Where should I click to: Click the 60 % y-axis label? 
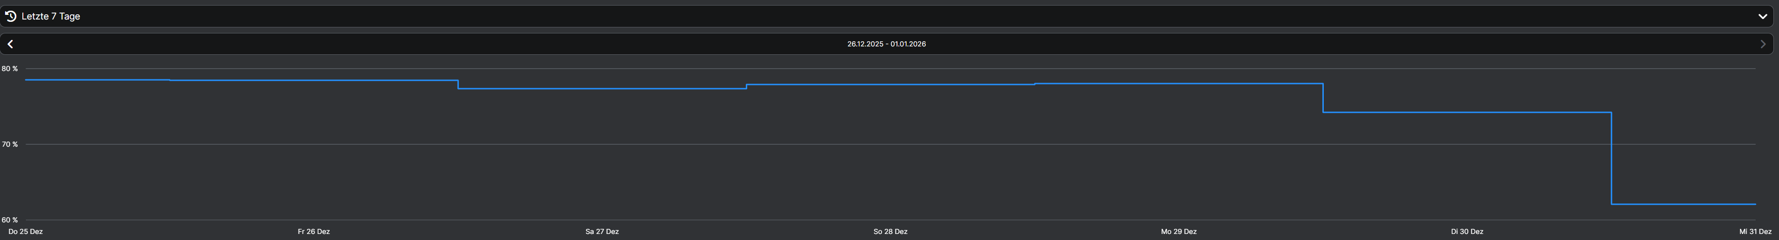(x=10, y=220)
